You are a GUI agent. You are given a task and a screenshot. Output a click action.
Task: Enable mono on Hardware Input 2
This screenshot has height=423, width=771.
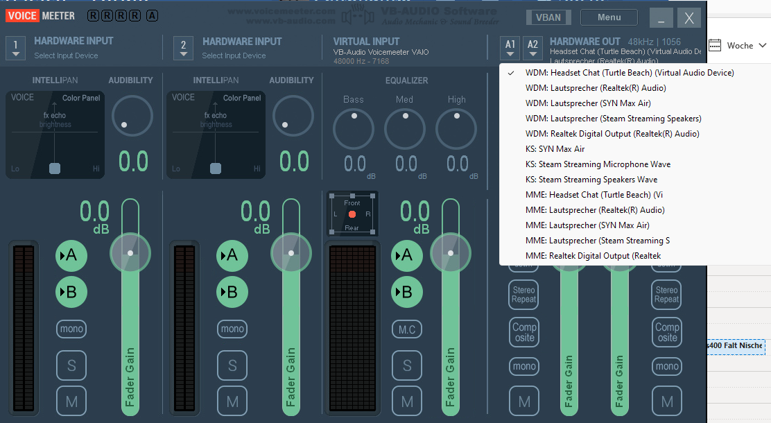point(232,329)
